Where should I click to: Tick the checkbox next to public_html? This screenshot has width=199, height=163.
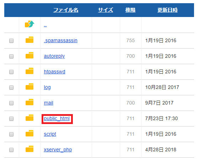click(11, 119)
